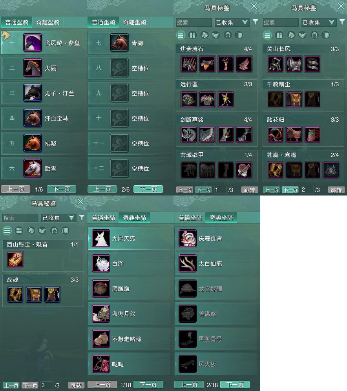Click 跳转 button in the 玄域辟甲 panel
This screenshot has height=391, width=347.
(x=250, y=190)
